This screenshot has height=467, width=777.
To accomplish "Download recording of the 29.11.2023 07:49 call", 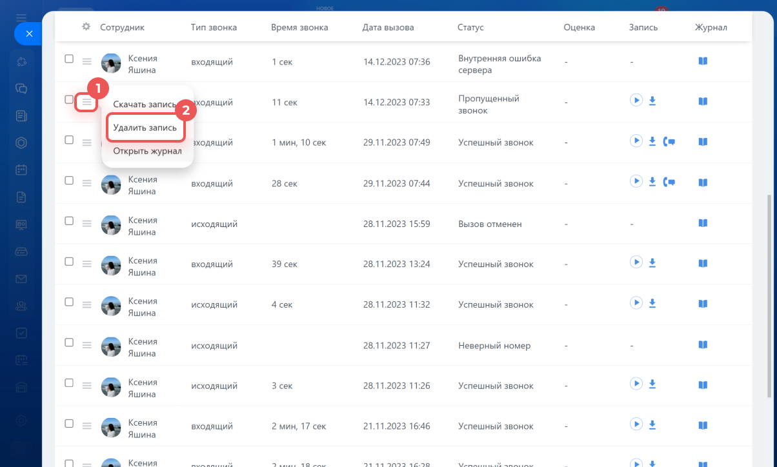I will (652, 141).
